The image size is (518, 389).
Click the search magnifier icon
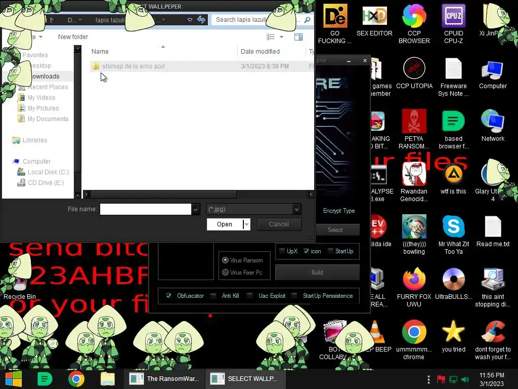coord(307,20)
